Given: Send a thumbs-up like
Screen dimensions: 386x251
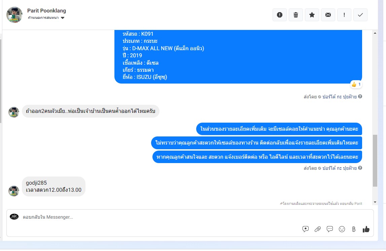Looking at the screenshot, I should 366,229.
